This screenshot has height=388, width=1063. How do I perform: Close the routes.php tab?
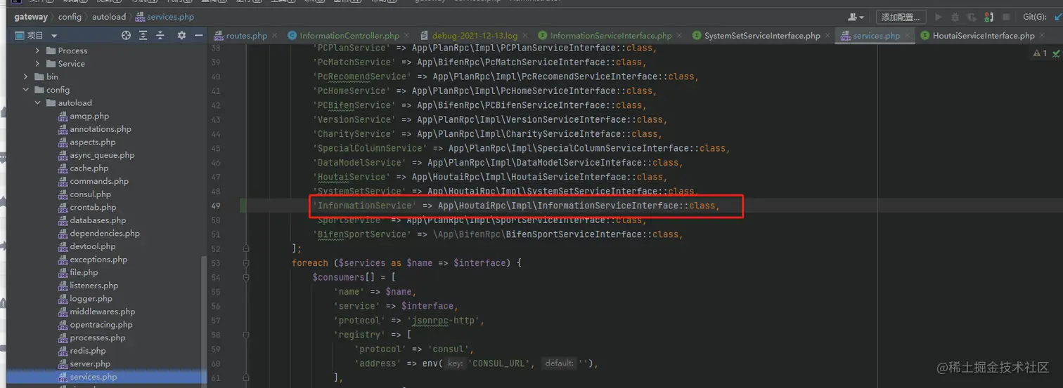pos(273,35)
